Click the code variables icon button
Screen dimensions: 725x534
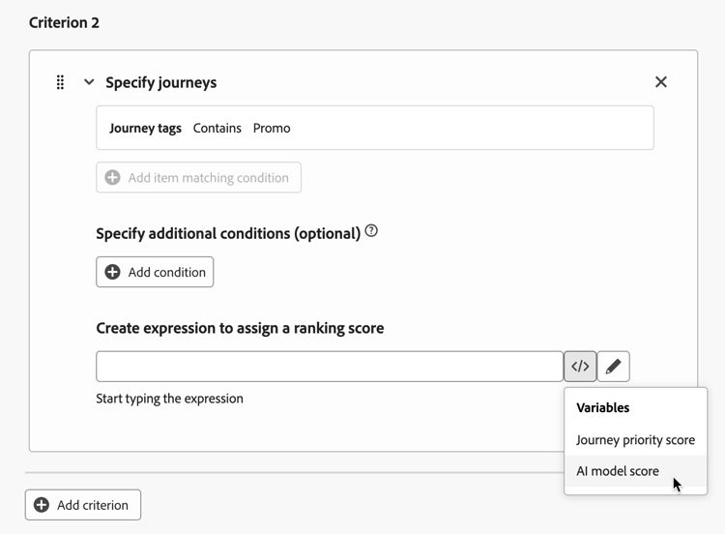pyautogui.click(x=580, y=367)
